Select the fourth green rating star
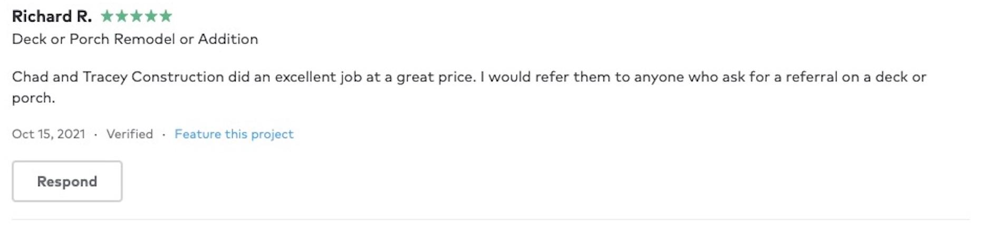The width and height of the screenshot is (999, 232). point(151,16)
